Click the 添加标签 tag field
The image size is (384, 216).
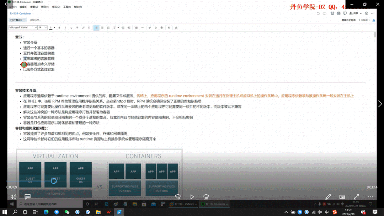(x=35, y=20)
